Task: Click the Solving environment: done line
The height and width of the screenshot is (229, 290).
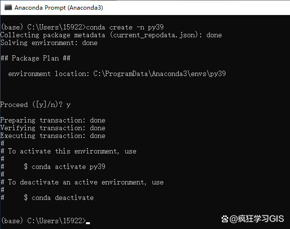Action: click(x=49, y=43)
